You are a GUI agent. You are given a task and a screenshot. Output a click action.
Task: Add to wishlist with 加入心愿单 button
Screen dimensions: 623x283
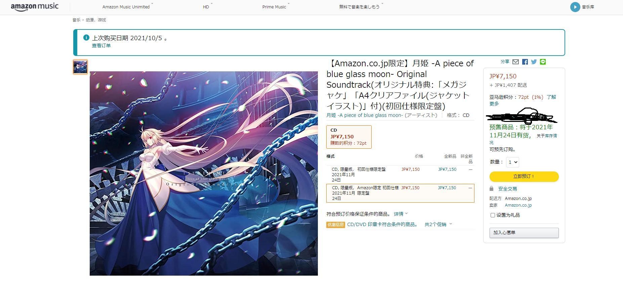(524, 233)
